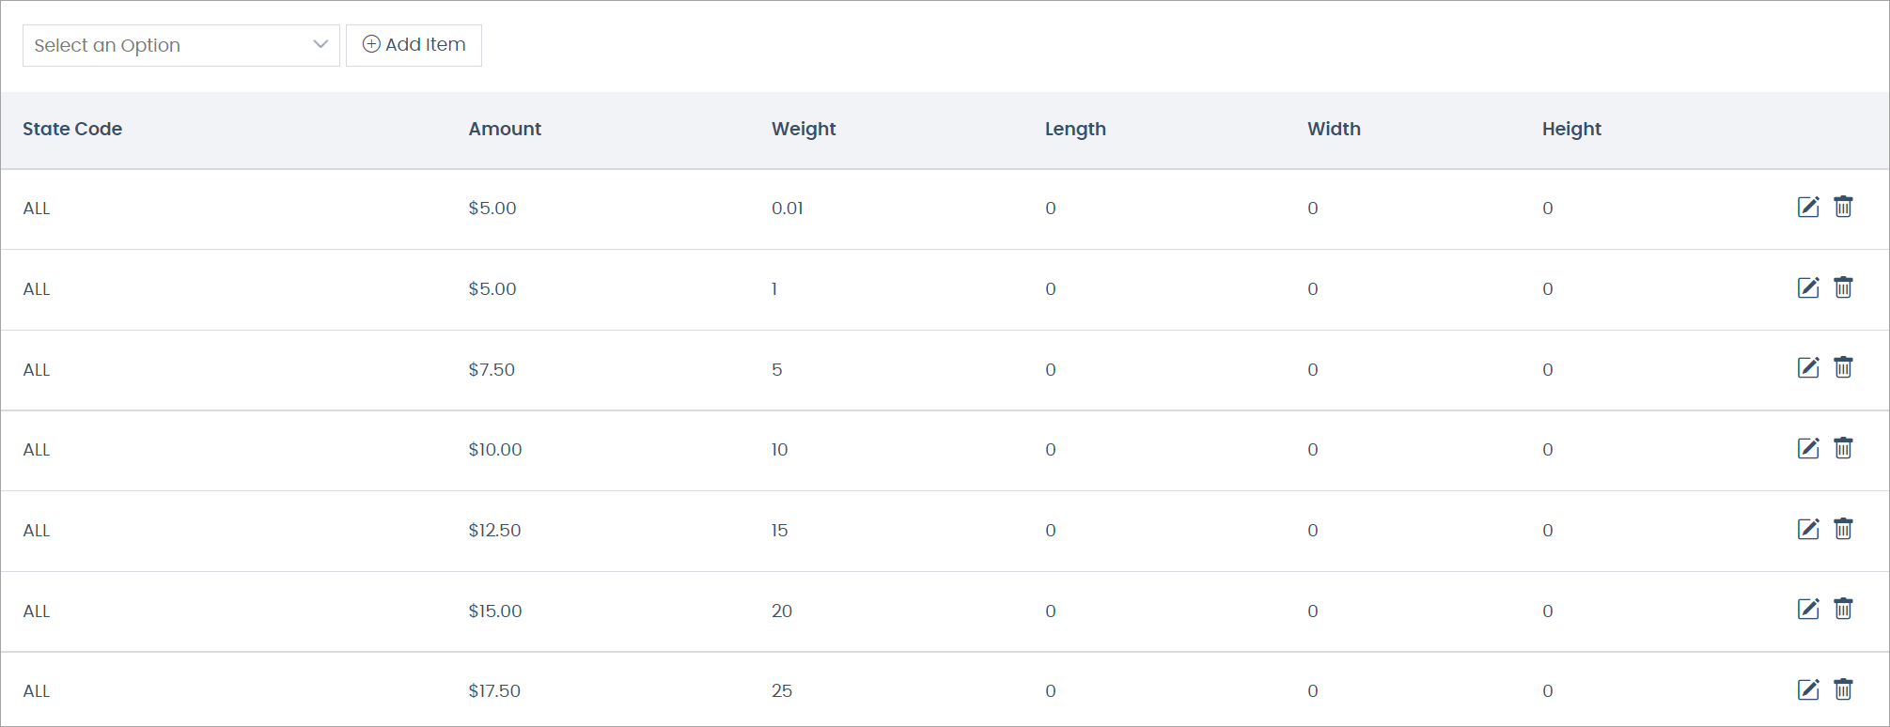Image resolution: width=1890 pixels, height=727 pixels.
Task: Edit the $15.00 rate row
Action: [x=1808, y=609]
